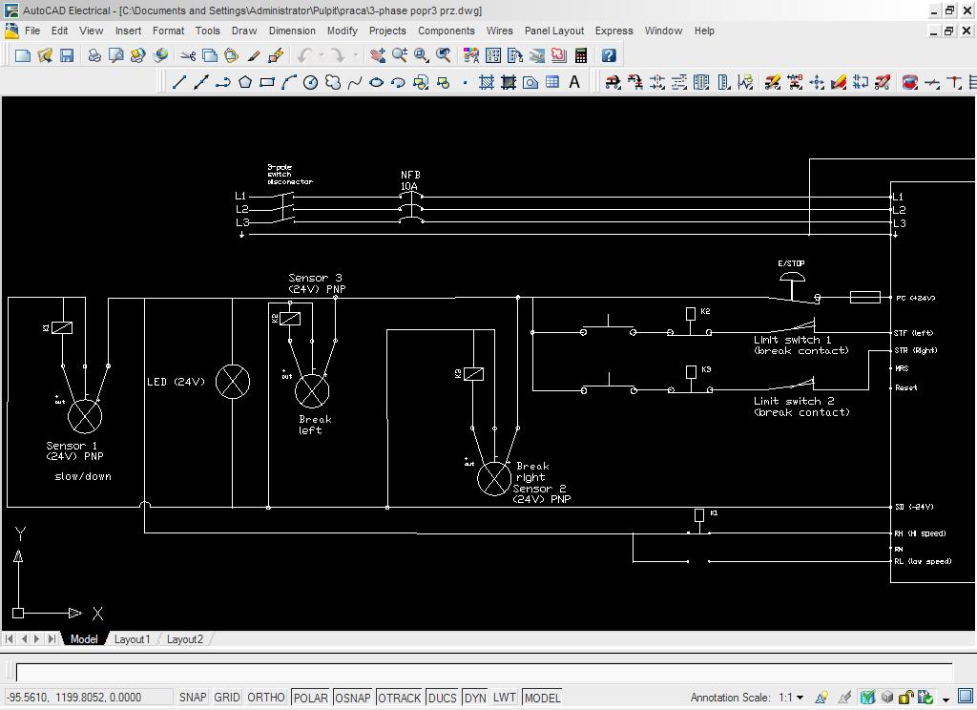Viewport: 977px width, 710px height.
Task: Open the status bar tray menu arrow
Action: click(x=945, y=699)
